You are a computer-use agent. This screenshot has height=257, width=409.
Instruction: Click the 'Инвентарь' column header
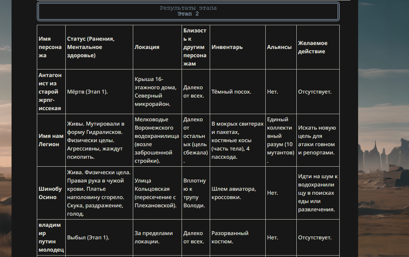(x=238, y=47)
